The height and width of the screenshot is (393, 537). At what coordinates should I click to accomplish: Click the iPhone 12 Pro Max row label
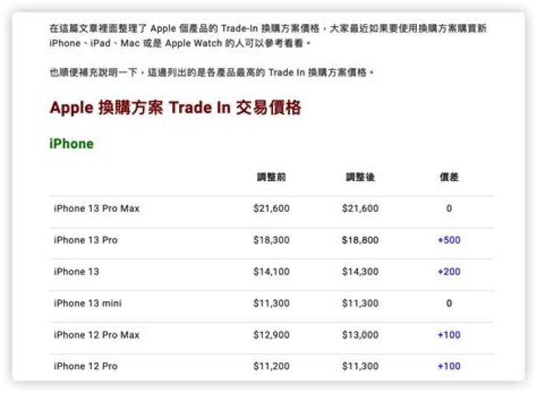point(96,335)
